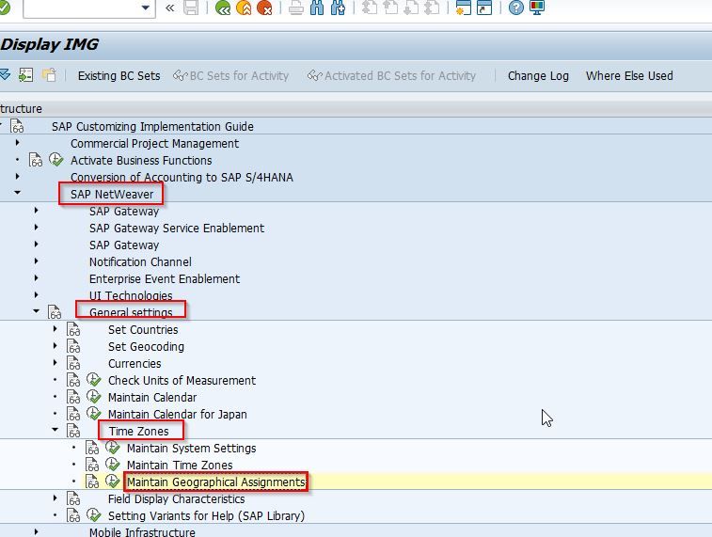Viewport: 712px width, 537px height.
Task: Click the Last Page icon
Action: [x=433, y=8]
